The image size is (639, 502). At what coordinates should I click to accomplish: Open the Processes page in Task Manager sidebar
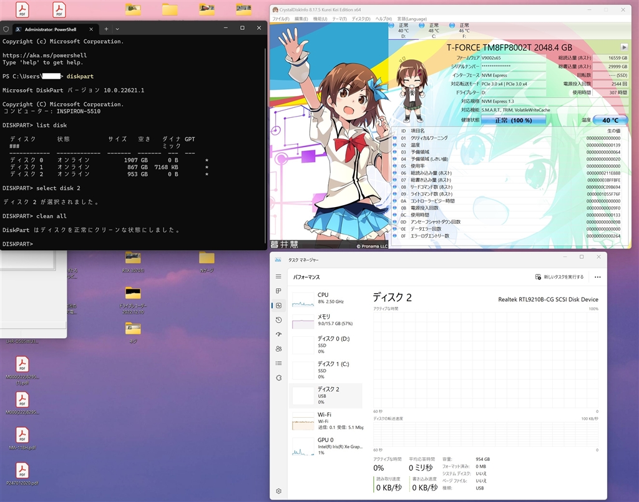click(x=279, y=291)
